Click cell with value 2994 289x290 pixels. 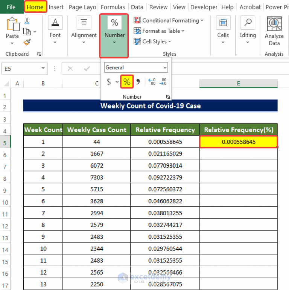[97, 213]
